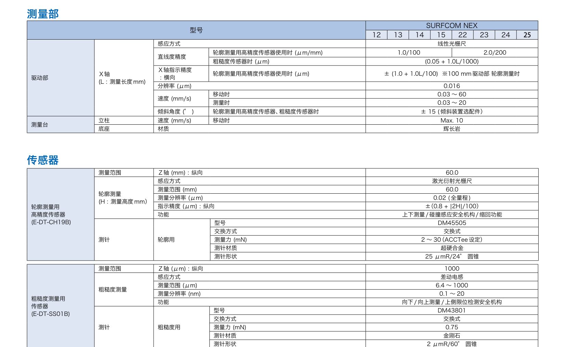Click model number 25 column header
This screenshot has height=347, width=565.
point(527,35)
